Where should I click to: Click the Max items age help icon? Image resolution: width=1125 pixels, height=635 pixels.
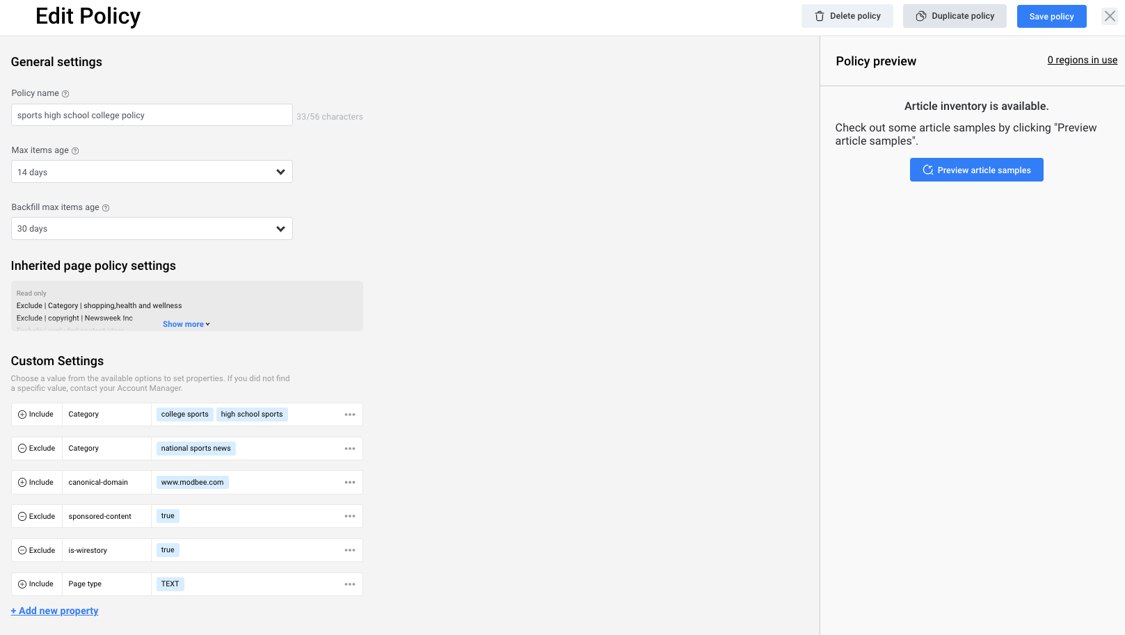click(x=74, y=150)
